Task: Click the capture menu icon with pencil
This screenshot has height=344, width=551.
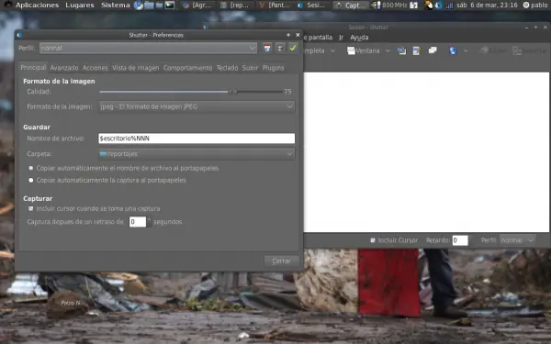Action: click(417, 50)
